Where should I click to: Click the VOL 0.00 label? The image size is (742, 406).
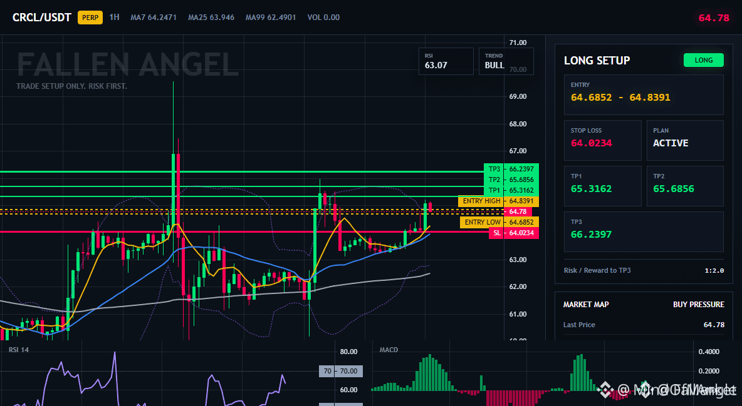coord(323,18)
